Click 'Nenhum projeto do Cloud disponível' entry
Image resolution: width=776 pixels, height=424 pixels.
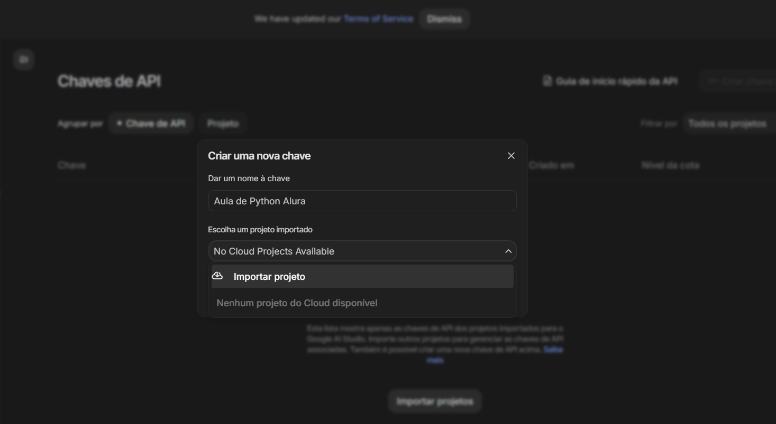(297, 303)
